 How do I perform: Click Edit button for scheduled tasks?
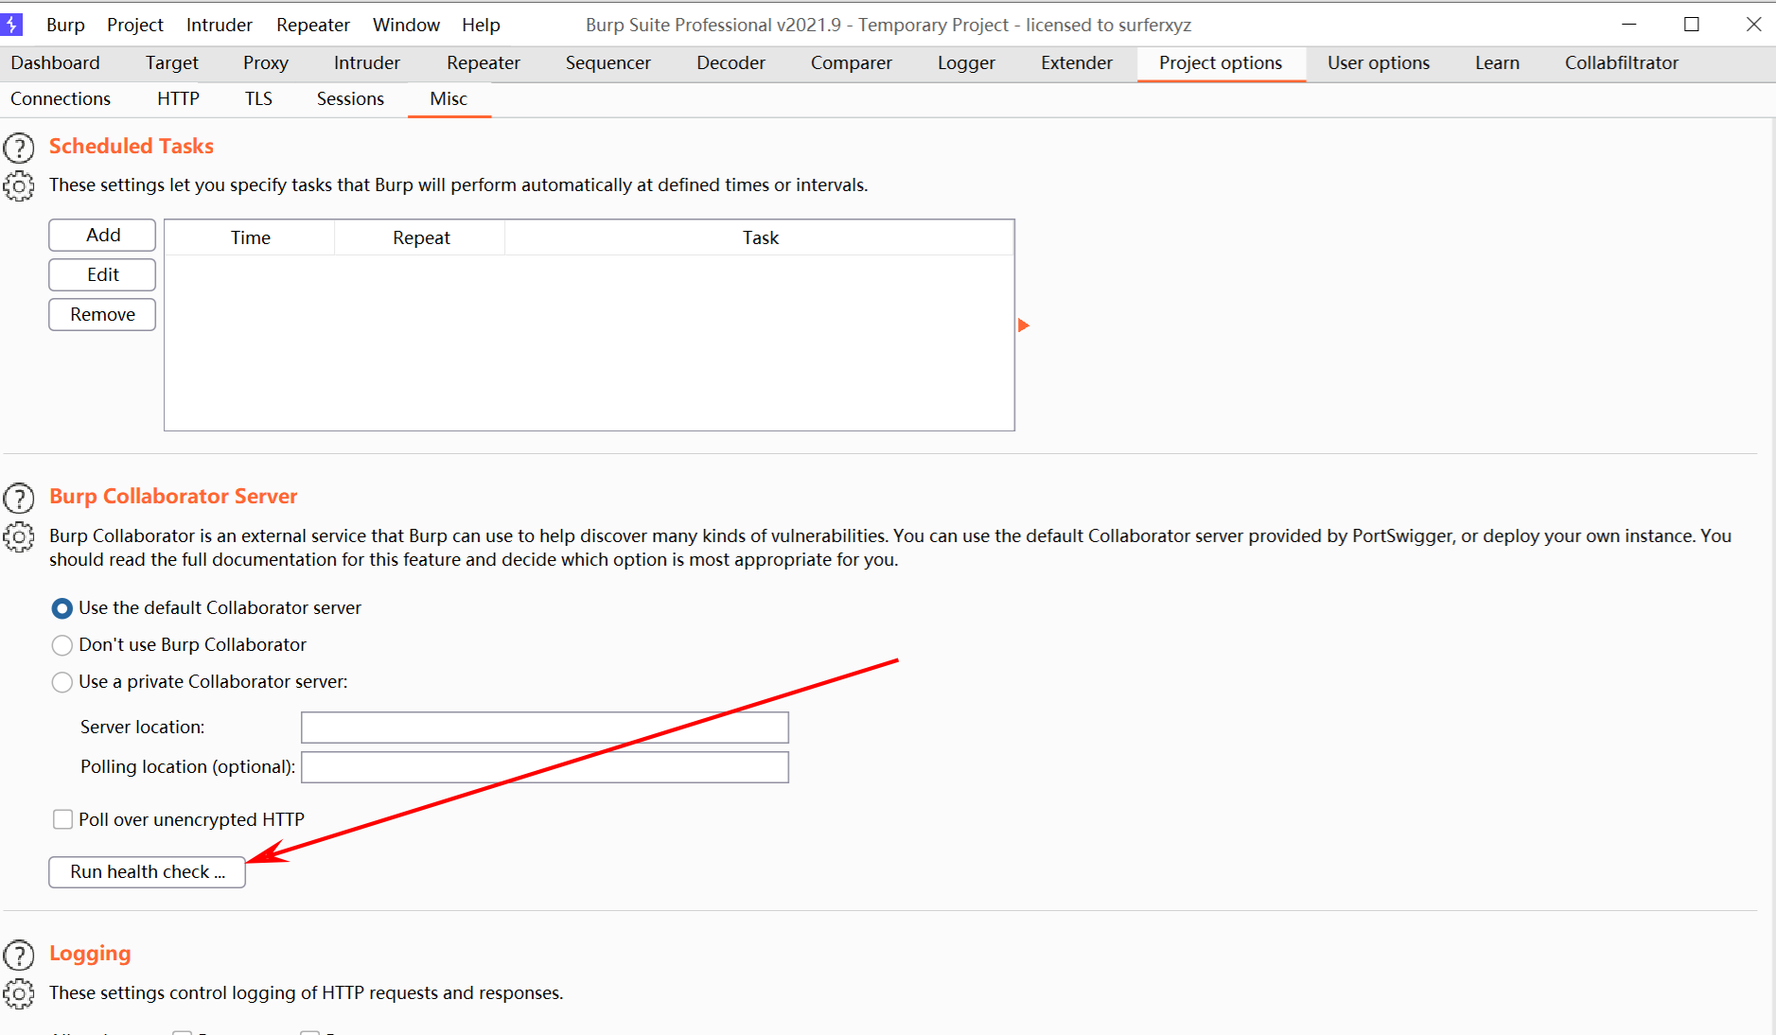click(x=102, y=274)
